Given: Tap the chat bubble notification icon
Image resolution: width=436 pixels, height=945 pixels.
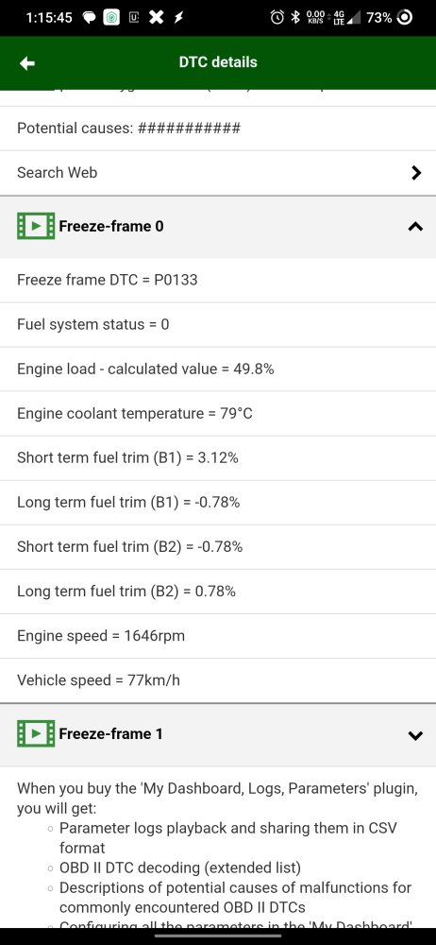Looking at the screenshot, I should (x=89, y=18).
